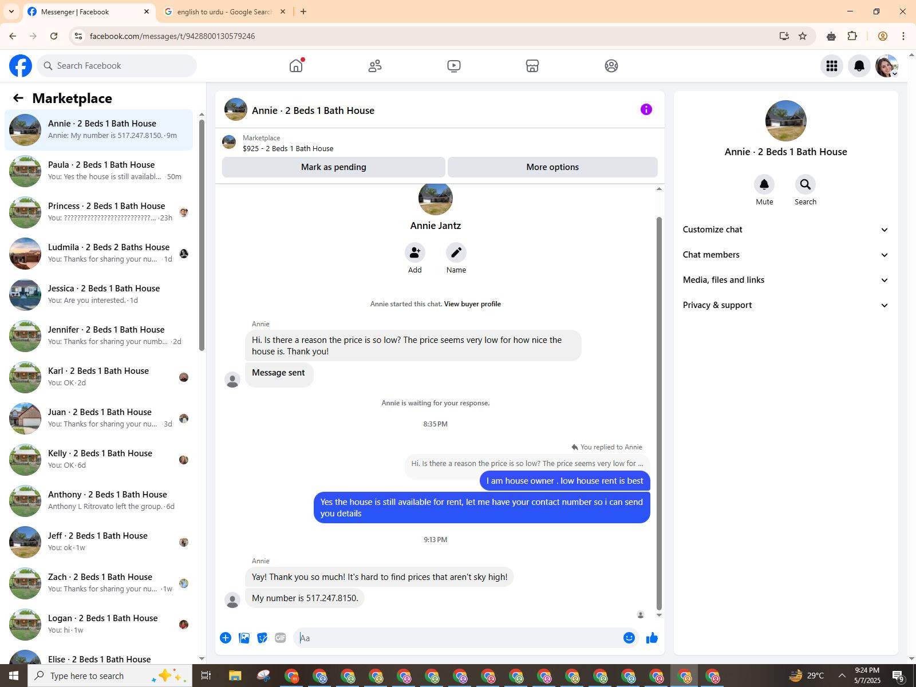Open Karl 2 Beds 1 Bath House chat
This screenshot has height=687, width=916.
98,377
